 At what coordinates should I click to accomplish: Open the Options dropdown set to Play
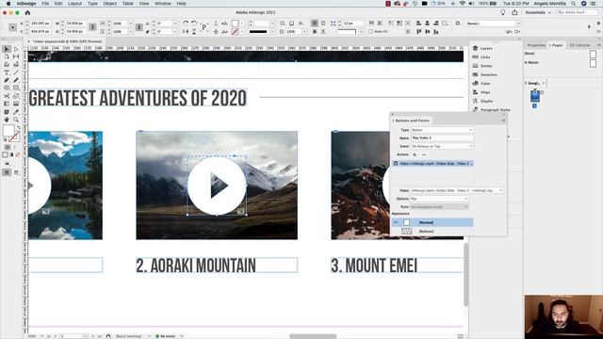(x=439, y=199)
